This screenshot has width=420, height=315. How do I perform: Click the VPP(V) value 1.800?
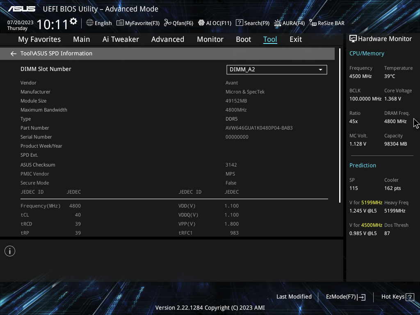coord(231,224)
